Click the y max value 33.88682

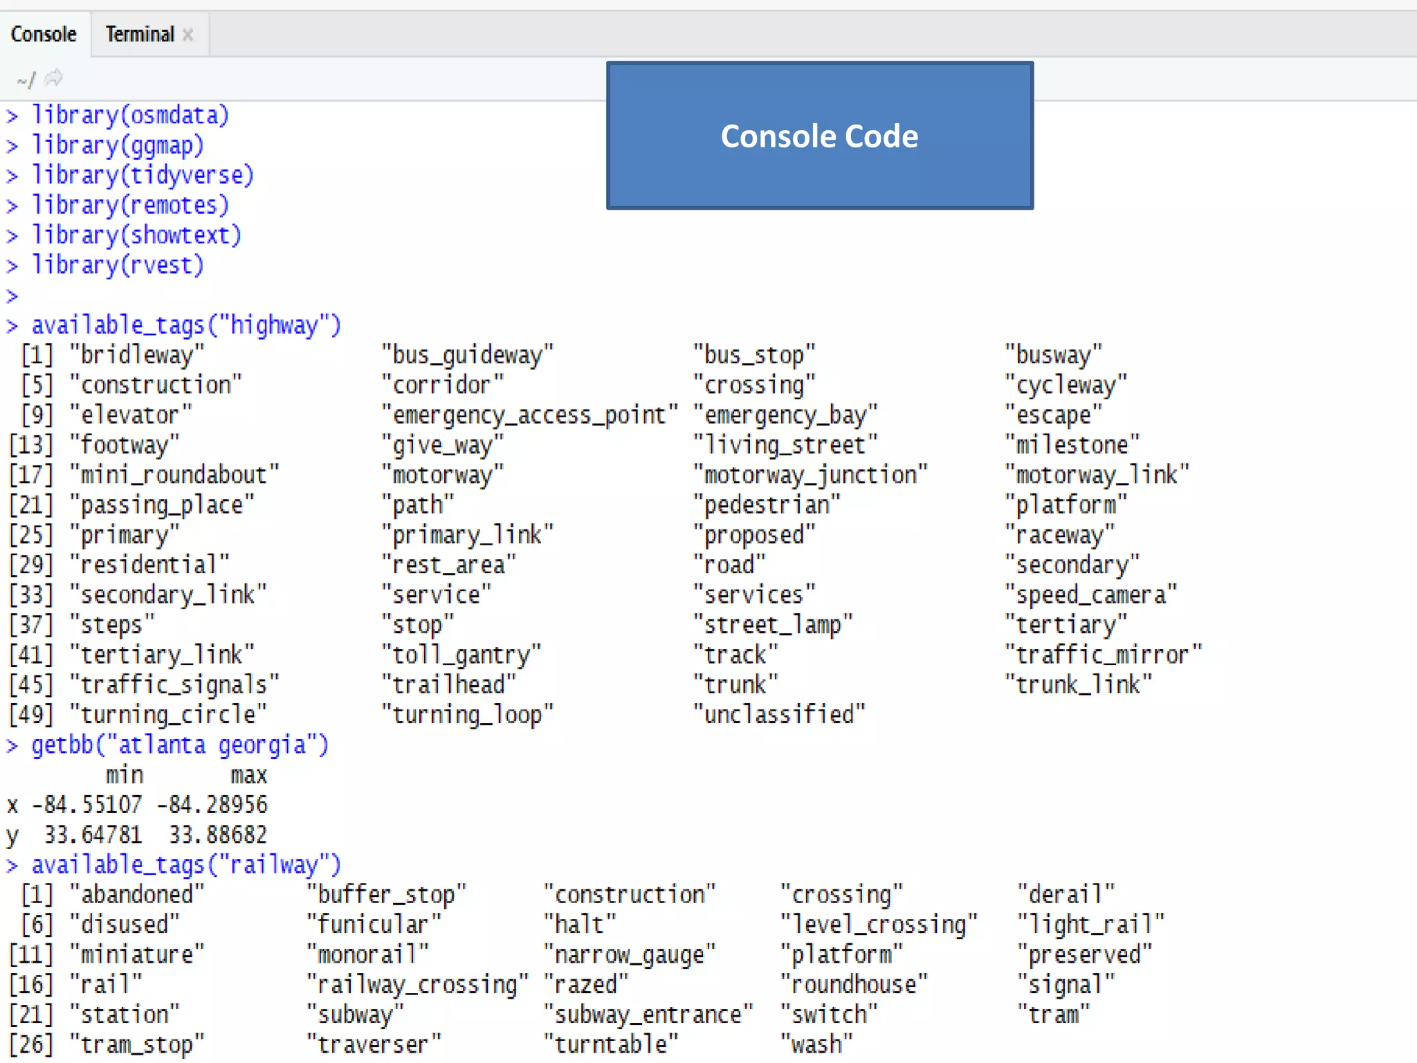click(218, 835)
